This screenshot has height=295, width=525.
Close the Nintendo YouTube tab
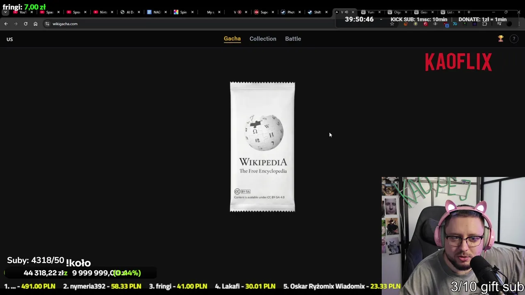(112, 12)
